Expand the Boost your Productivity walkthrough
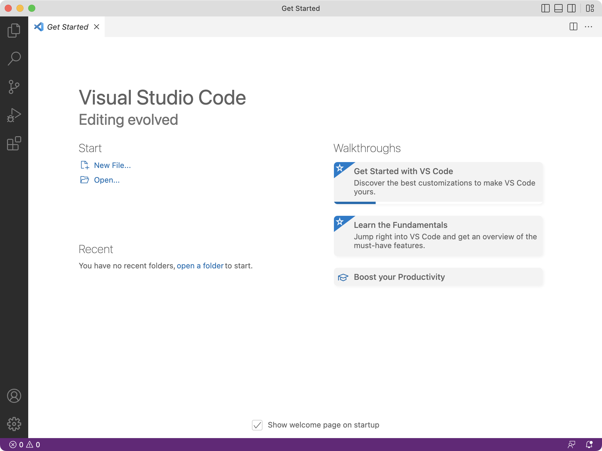This screenshot has width=602, height=451. [438, 277]
